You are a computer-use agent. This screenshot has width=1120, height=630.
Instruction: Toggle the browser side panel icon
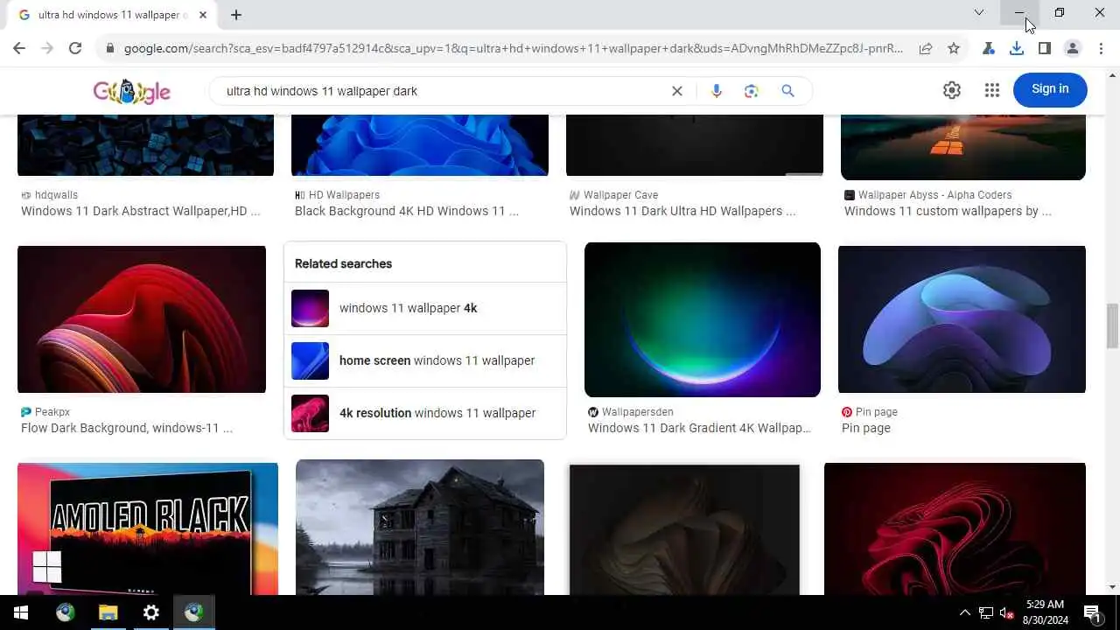[x=1045, y=49]
